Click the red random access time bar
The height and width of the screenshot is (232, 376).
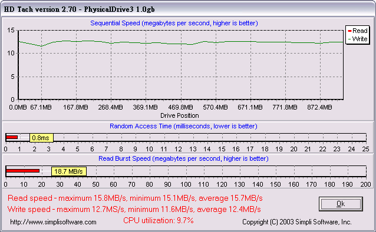pos(12,137)
